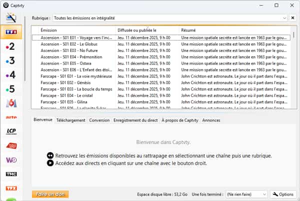Image resolution: width=300 pixels, height=201 pixels.
Task: Select Farscape - S01 E04 - Le cristal row
Action: point(161,95)
